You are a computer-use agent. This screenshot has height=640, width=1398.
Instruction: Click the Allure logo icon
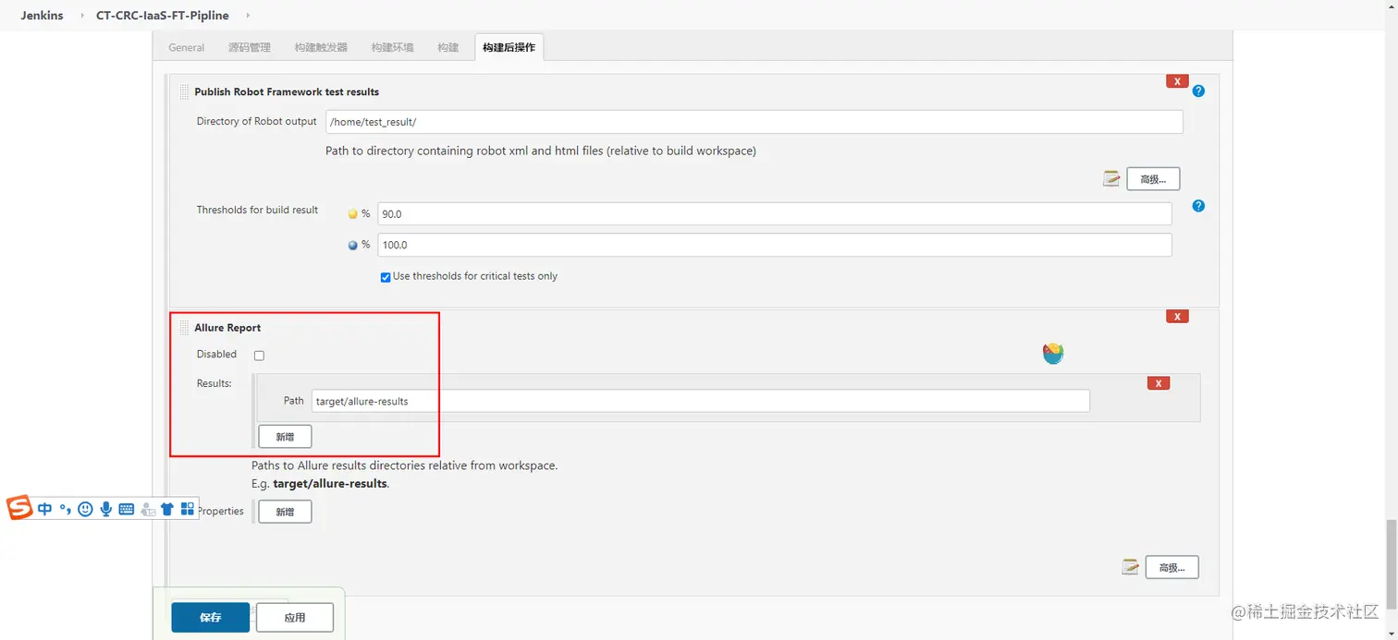(1053, 354)
